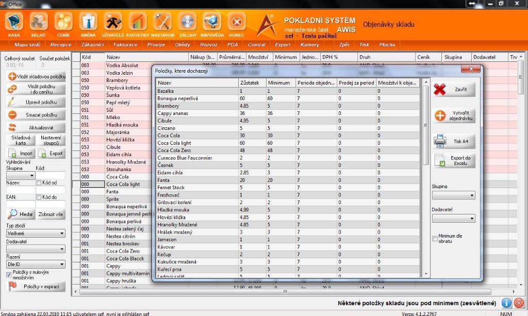
Task: Open the ZÁLOHY backups icon
Action: coord(188,24)
